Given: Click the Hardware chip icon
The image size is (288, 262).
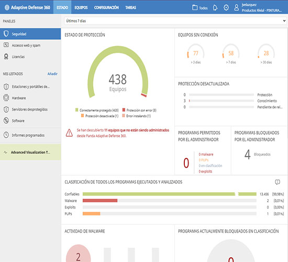Looking at the screenshot, I should (x=6, y=98).
